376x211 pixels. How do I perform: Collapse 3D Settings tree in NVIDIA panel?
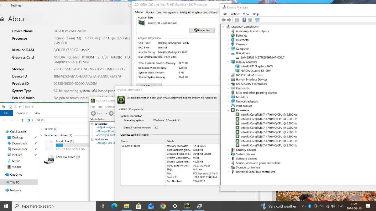tap(92, 124)
